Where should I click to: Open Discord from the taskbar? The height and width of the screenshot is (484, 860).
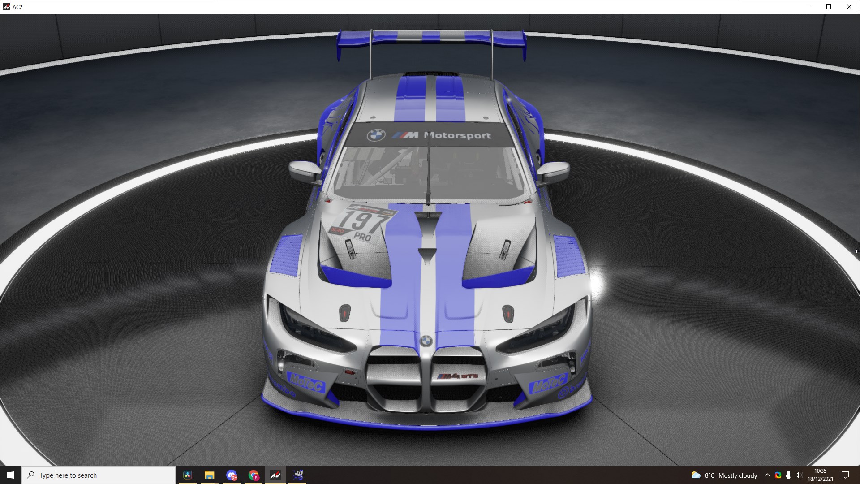(x=232, y=475)
